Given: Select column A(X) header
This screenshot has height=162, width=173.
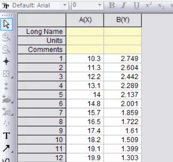Looking at the screenshot, I should point(85,20).
